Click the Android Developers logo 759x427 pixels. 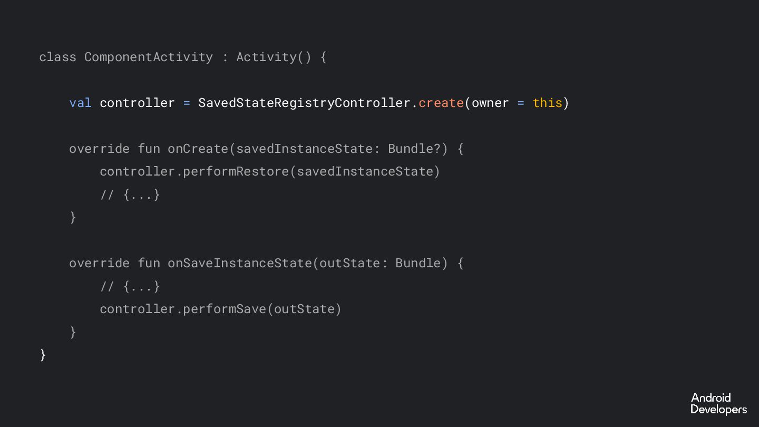coord(718,404)
